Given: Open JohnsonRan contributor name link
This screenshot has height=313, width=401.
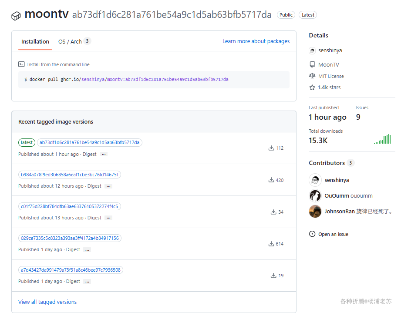Looking at the screenshot, I should coord(339,212).
